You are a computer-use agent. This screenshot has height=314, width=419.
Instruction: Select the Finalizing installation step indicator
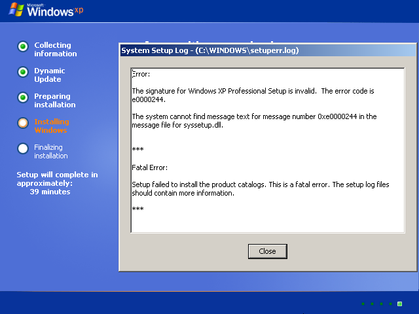[x=23, y=148]
